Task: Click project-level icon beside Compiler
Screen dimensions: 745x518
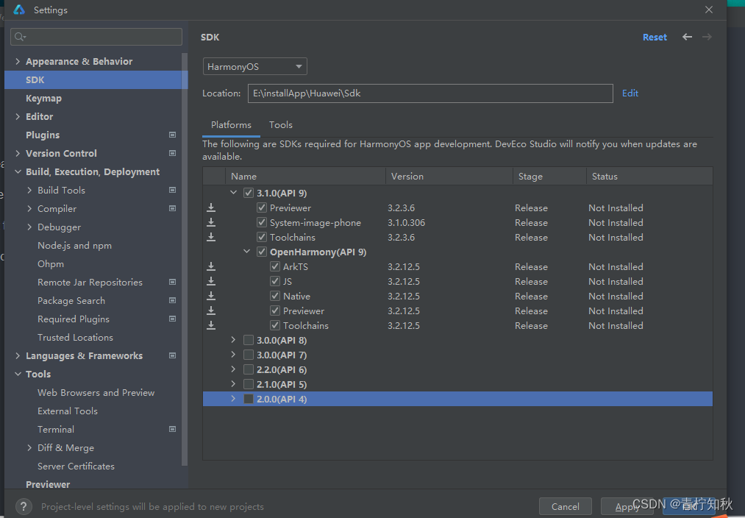Action: (x=173, y=208)
